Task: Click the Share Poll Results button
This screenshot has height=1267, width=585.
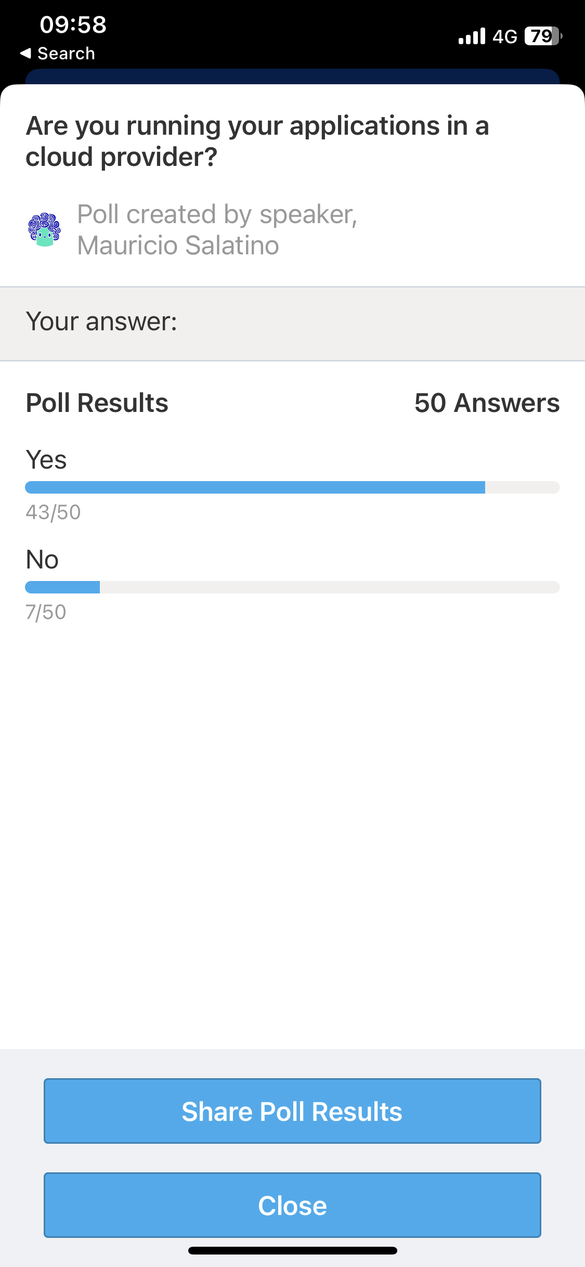Action: tap(292, 1111)
